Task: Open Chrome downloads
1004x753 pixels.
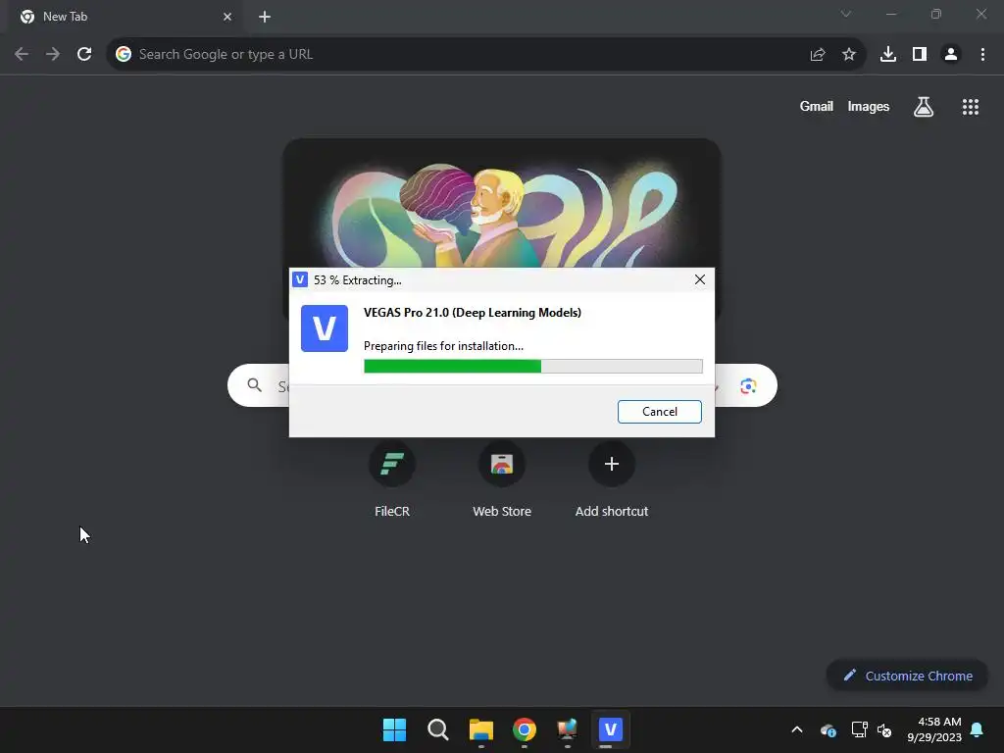Action: [888, 55]
